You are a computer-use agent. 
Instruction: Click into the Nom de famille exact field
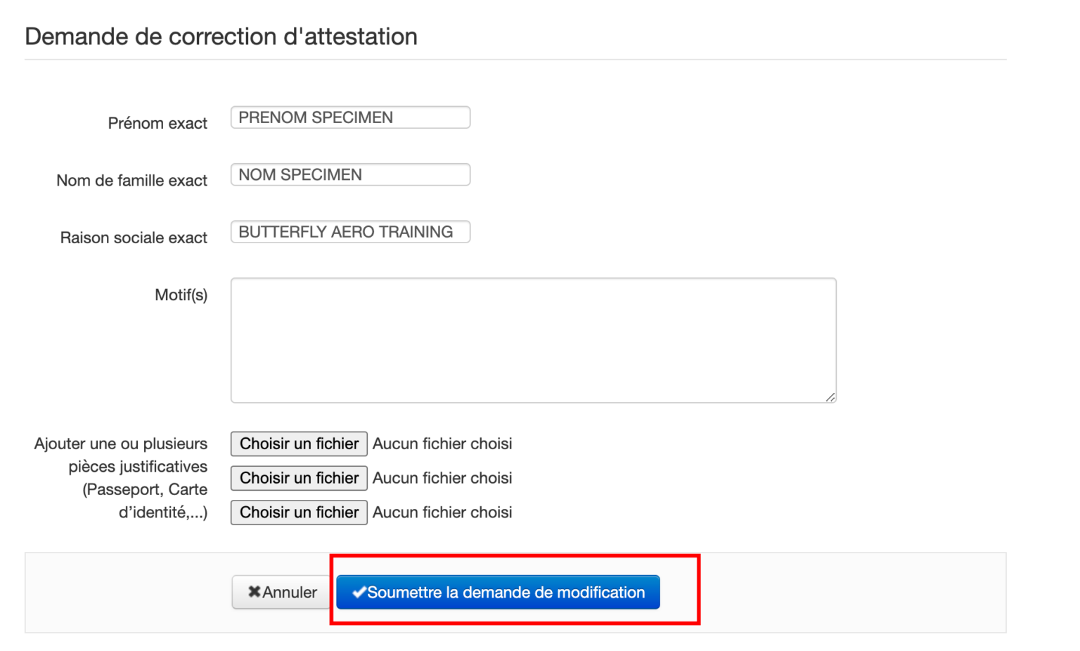pos(350,174)
